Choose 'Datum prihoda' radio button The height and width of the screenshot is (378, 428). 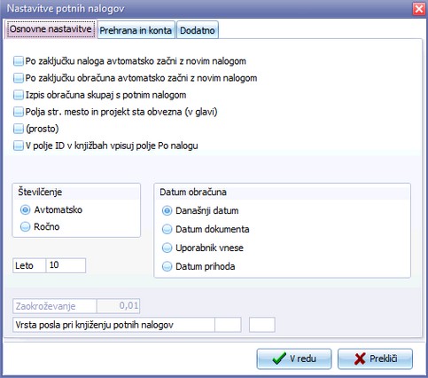167,266
